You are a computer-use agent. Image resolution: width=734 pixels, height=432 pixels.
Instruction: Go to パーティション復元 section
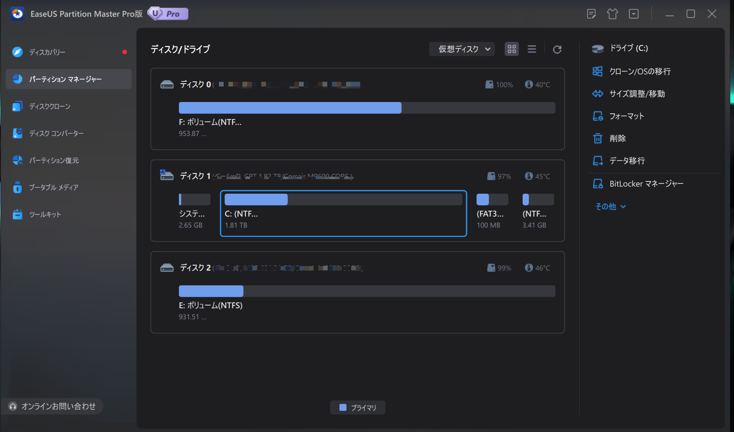(x=54, y=160)
